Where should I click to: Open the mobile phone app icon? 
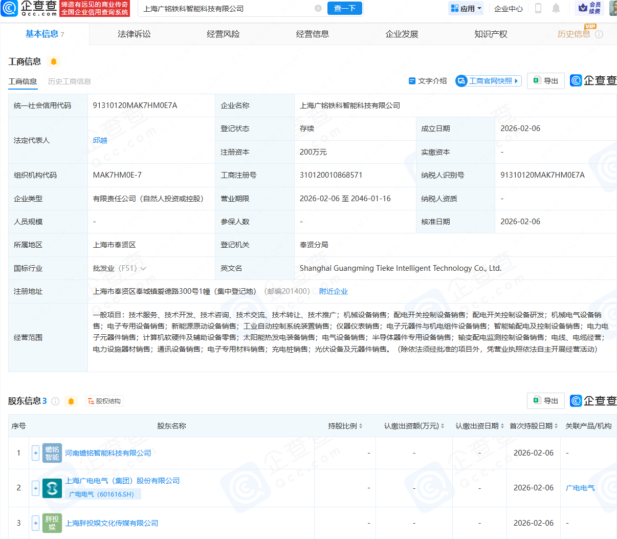tap(538, 8)
